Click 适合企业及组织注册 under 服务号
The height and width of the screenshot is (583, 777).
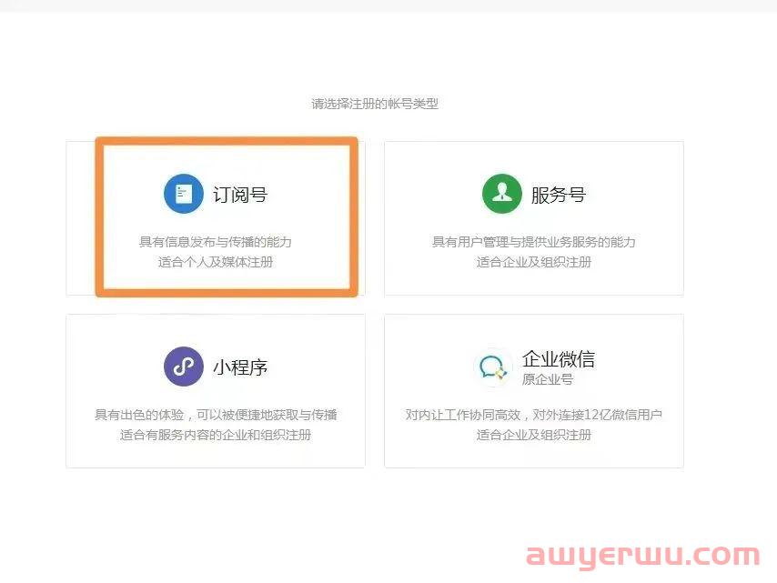534,262
